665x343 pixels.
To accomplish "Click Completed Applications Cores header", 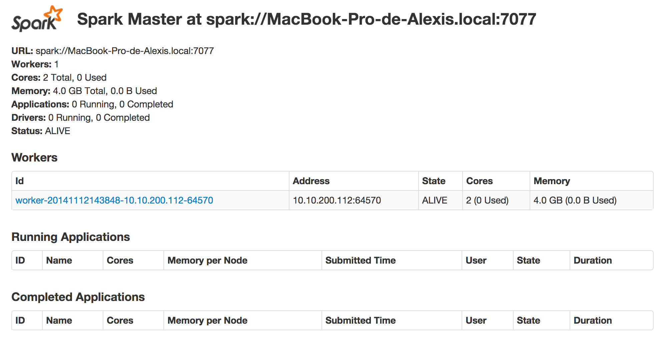I will tap(120, 320).
